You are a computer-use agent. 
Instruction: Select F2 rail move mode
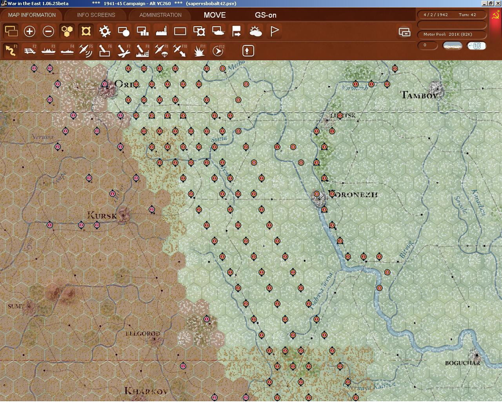(x=29, y=51)
